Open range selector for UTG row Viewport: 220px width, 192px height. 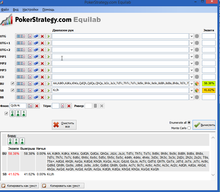tap(21, 36)
